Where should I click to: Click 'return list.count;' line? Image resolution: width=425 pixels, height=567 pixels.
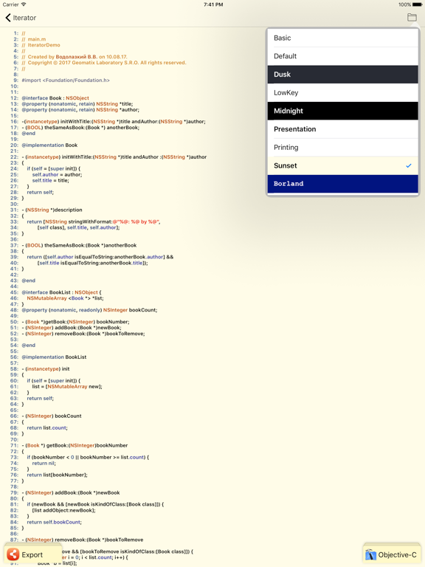point(47,427)
